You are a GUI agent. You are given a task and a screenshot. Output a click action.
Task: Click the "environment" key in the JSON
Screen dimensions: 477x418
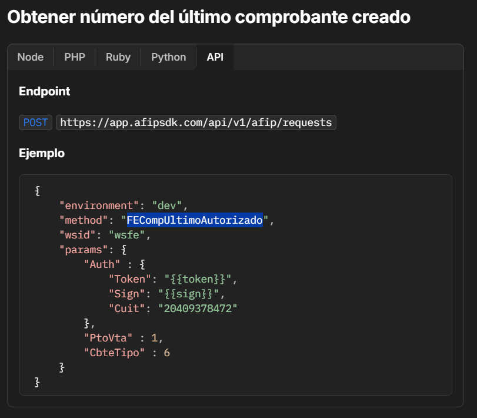100,205
